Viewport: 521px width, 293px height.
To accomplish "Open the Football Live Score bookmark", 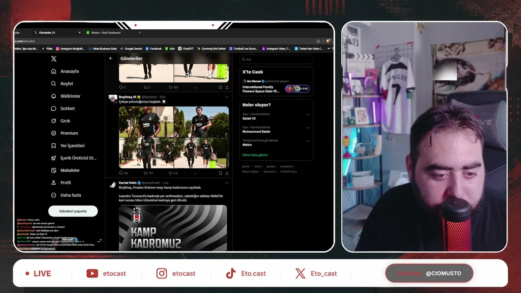I will [x=244, y=49].
